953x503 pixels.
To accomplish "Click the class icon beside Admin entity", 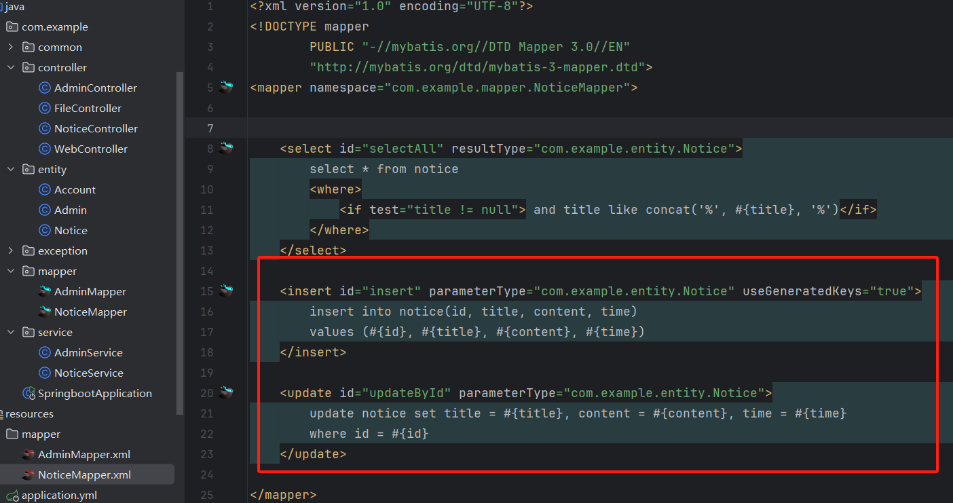I will pyautogui.click(x=45, y=210).
